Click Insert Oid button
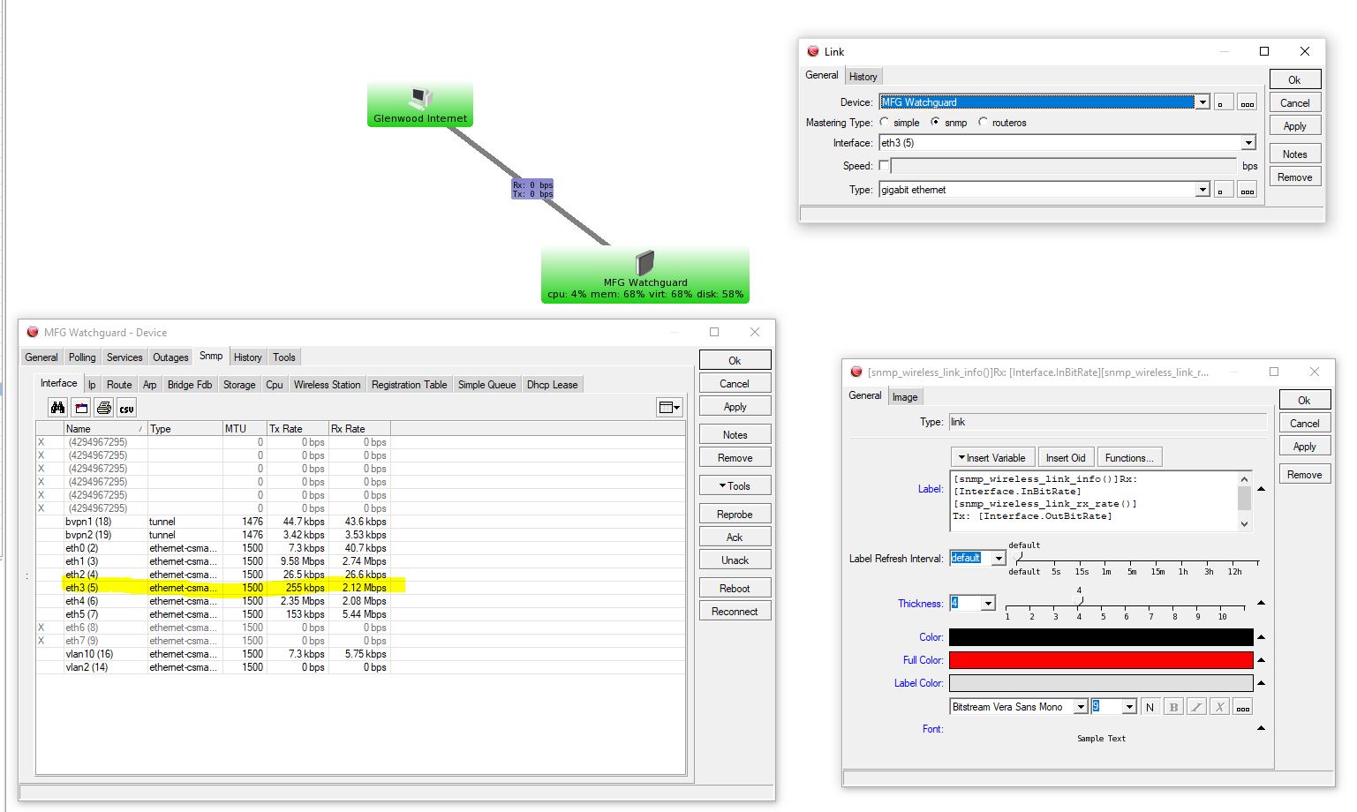The image size is (1357, 812). point(1066,458)
